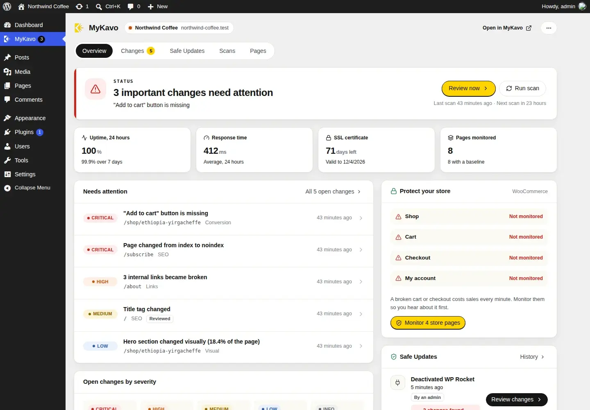The height and width of the screenshot is (410, 590).
Task: Switch to the Safe Updates tab
Action: tap(187, 51)
